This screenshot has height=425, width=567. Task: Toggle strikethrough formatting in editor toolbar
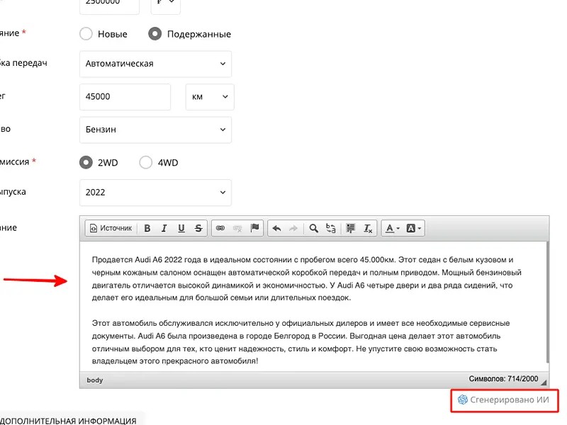pos(198,228)
